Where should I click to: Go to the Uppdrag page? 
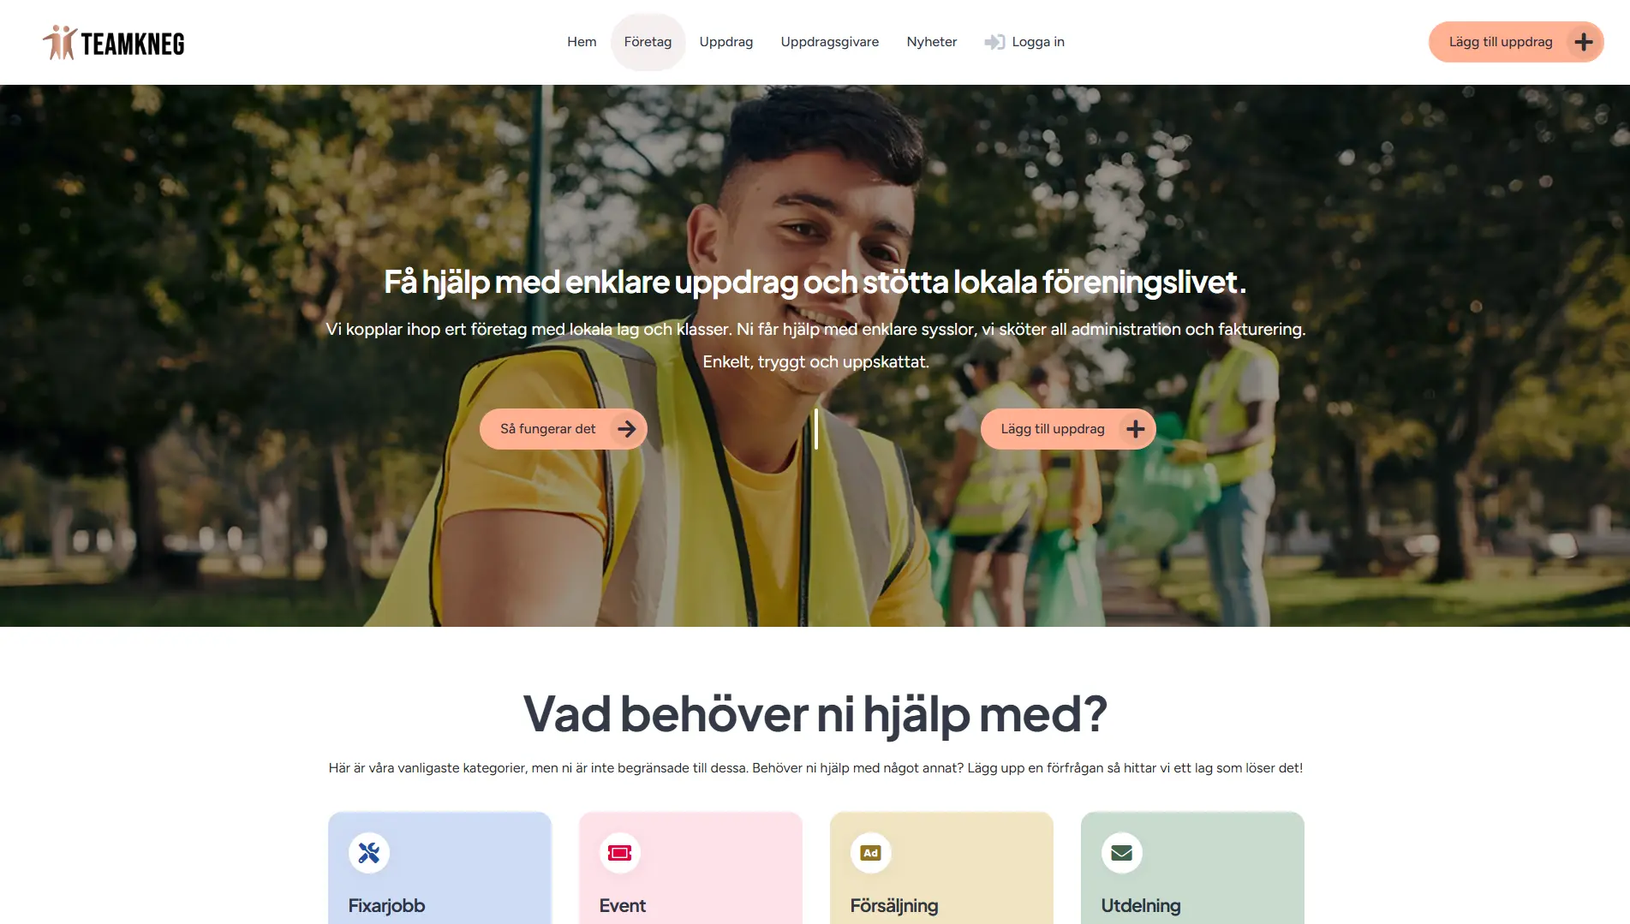pos(726,42)
